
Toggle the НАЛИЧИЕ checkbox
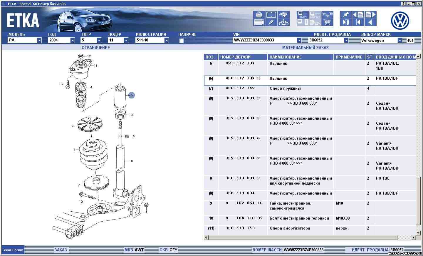(x=181, y=41)
